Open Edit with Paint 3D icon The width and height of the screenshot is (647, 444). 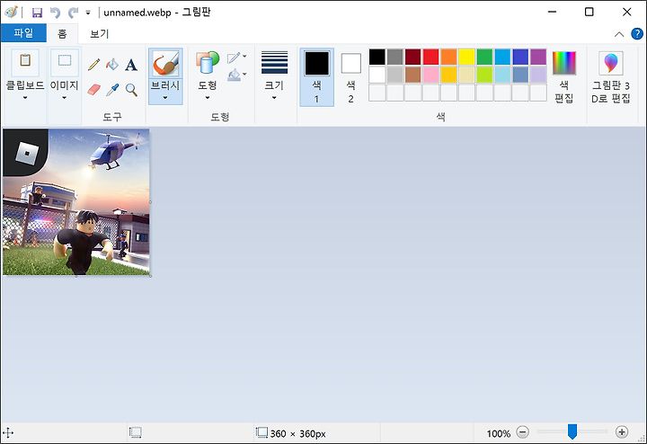[x=611, y=63]
